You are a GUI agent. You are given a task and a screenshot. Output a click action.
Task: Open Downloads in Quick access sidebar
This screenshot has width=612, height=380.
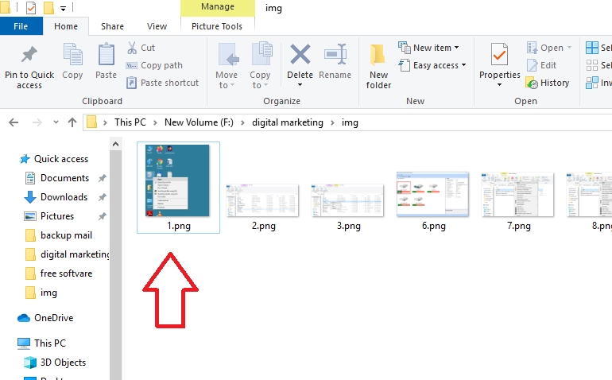(64, 197)
